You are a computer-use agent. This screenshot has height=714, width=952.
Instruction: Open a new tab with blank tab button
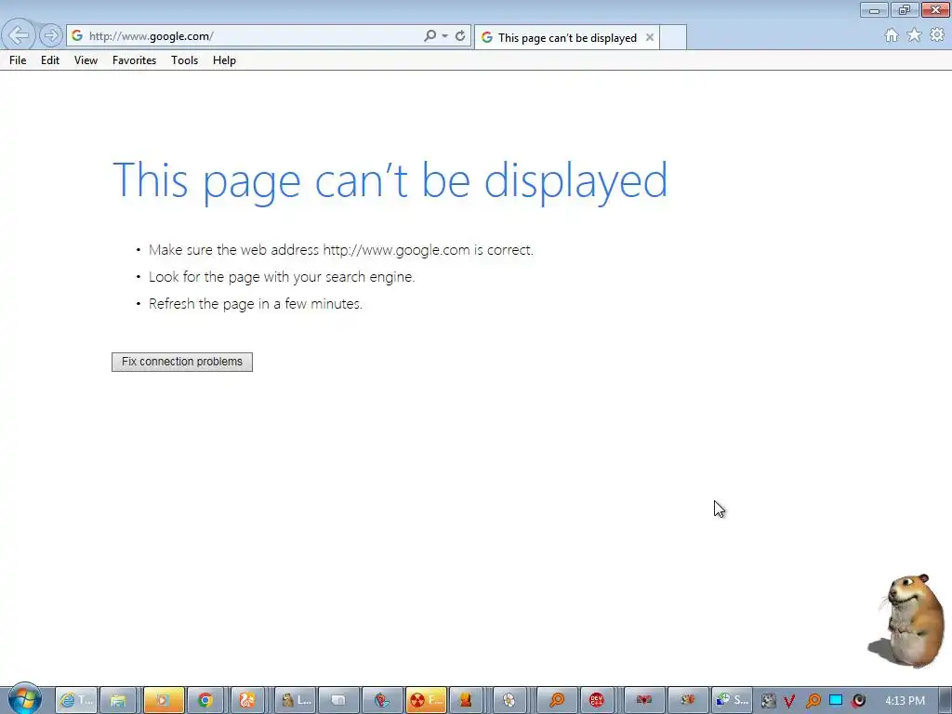[x=673, y=37]
